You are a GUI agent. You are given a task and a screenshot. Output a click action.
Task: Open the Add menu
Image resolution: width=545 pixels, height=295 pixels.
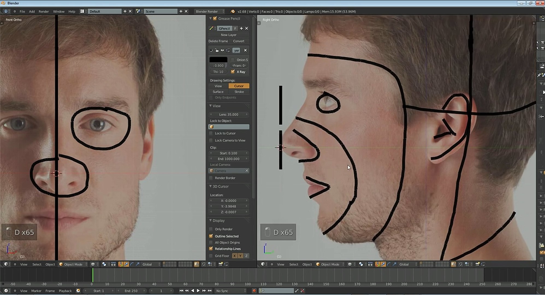(32, 11)
